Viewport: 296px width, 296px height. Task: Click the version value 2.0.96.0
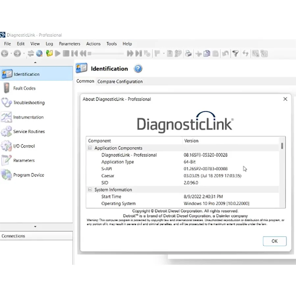click(x=191, y=183)
